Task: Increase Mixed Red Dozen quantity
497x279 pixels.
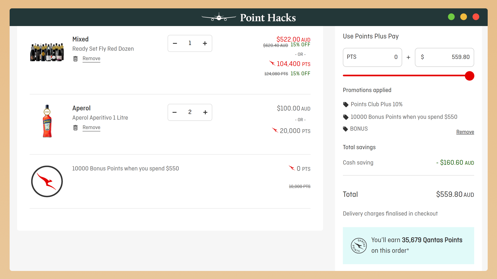Action: (x=205, y=43)
